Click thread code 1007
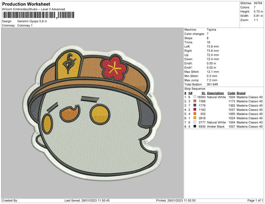Screen dimensions: 265x204 point(232,127)
